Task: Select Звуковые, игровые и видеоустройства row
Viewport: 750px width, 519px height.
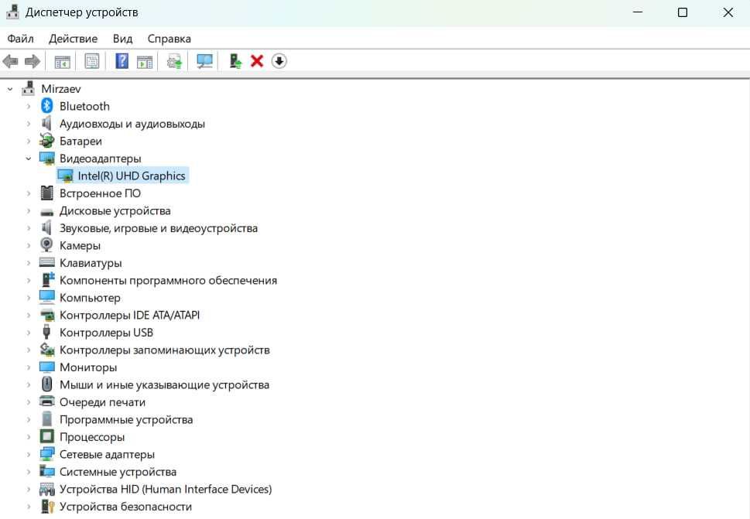Action: [159, 228]
